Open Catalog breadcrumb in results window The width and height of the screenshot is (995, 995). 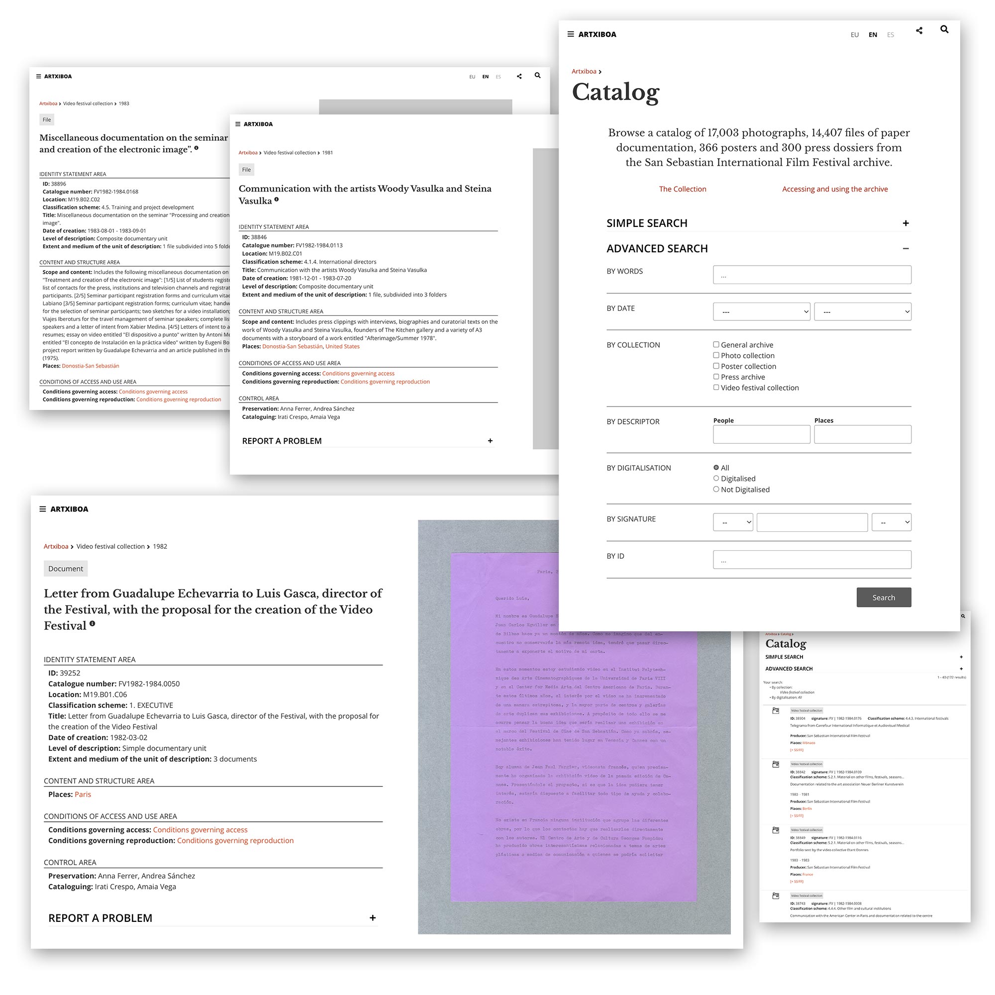coord(786,634)
